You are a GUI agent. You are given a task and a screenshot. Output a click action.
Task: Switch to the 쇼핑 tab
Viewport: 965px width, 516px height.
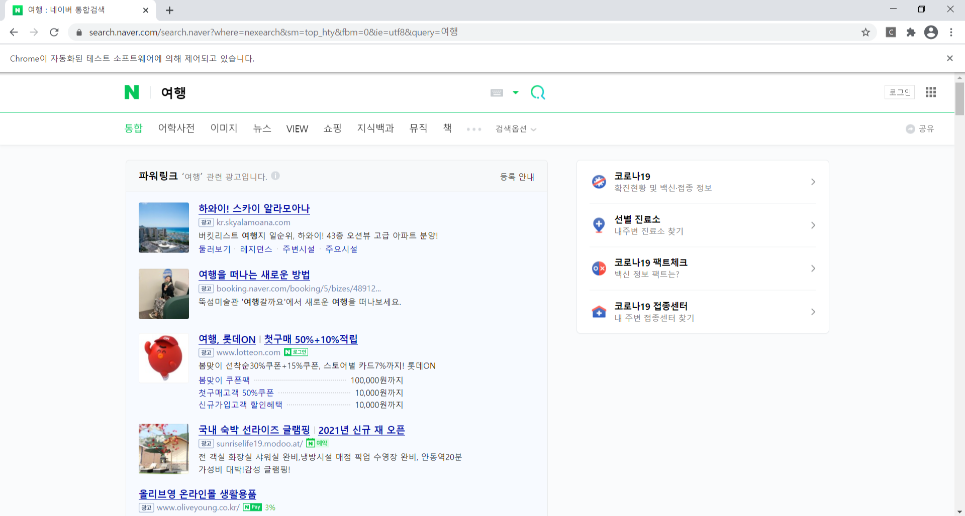point(332,128)
